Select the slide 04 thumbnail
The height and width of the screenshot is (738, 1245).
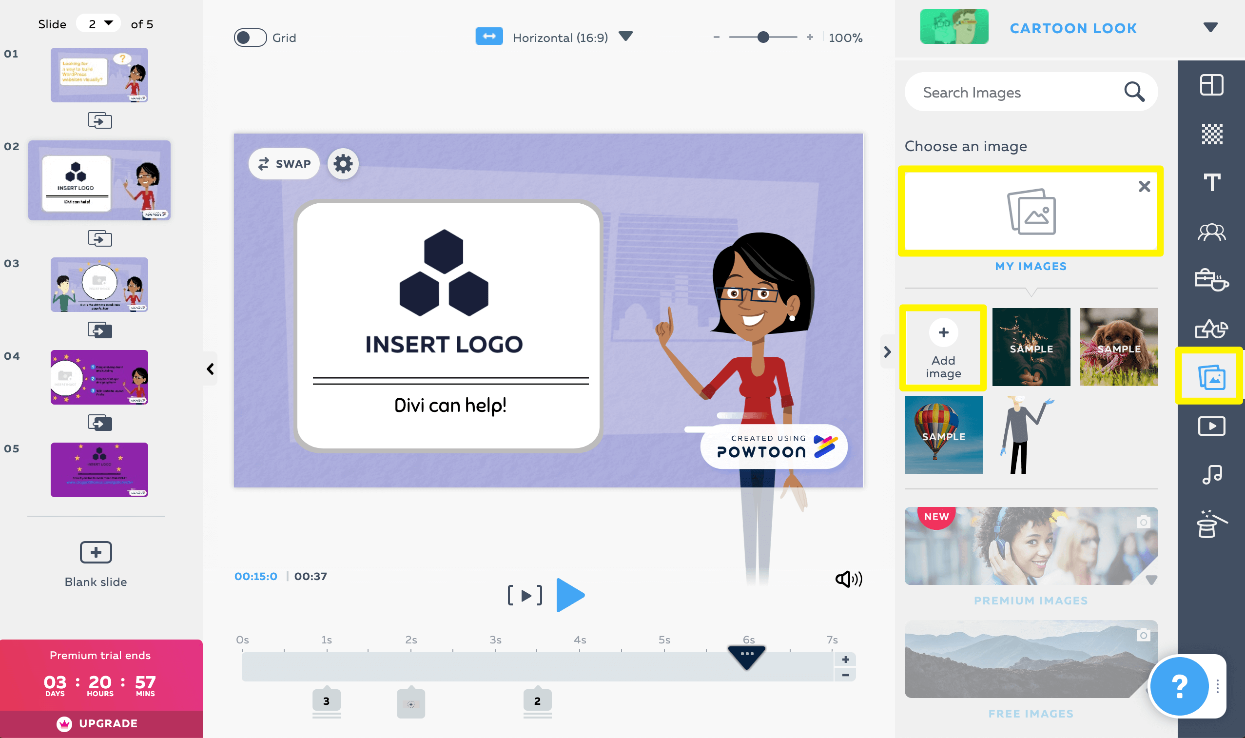[x=99, y=376]
